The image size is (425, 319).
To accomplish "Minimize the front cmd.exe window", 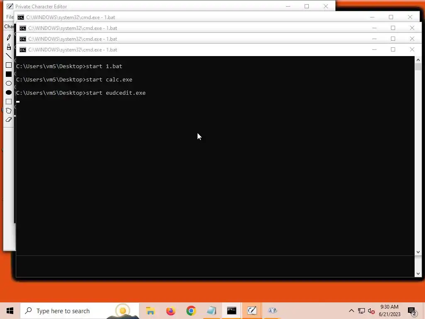I will 374,50.
